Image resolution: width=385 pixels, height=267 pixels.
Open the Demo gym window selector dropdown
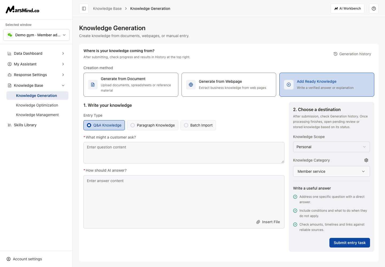tap(36, 35)
